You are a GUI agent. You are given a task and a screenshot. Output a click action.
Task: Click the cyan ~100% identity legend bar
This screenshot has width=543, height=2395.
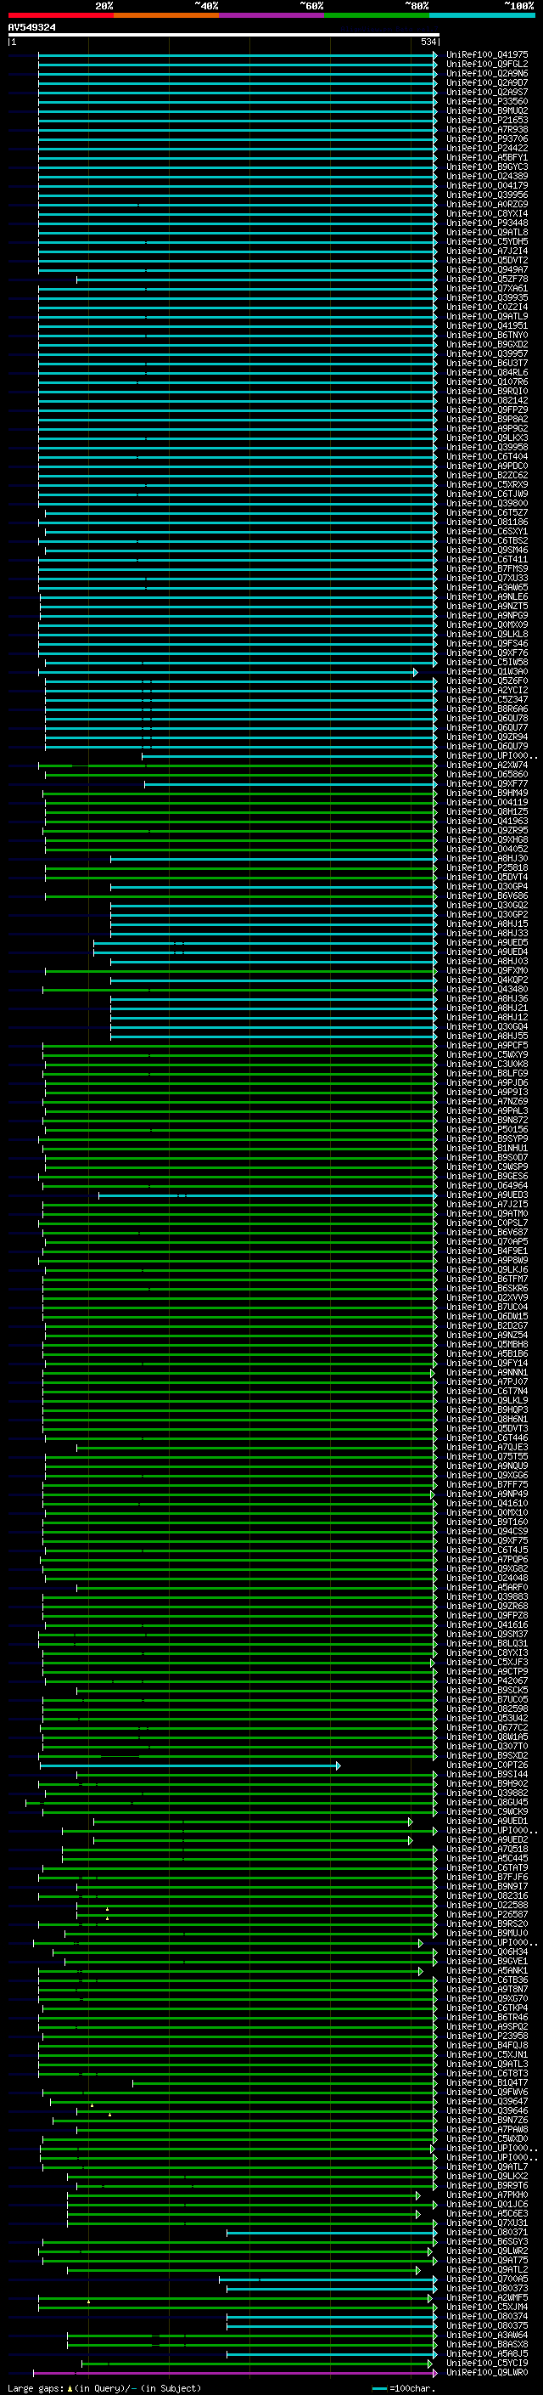click(483, 15)
